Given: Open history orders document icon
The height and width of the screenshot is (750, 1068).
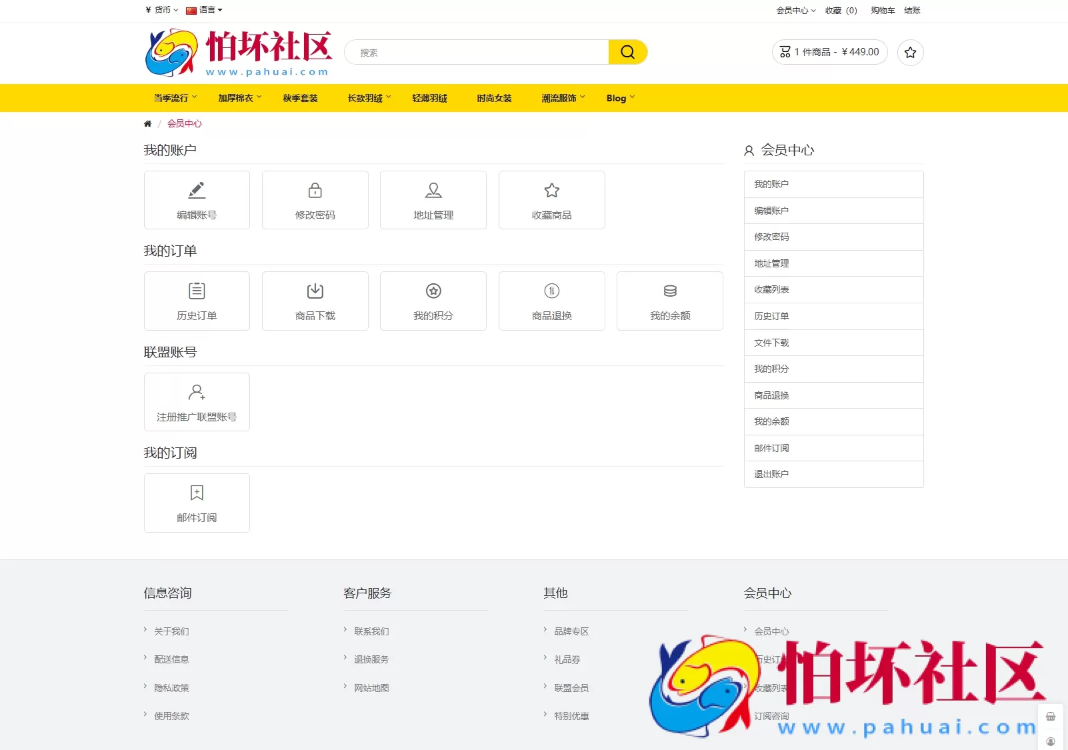Looking at the screenshot, I should (196, 291).
